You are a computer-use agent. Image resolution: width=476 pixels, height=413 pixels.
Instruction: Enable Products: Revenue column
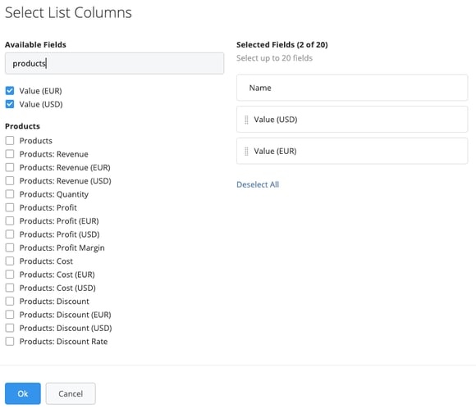point(10,154)
